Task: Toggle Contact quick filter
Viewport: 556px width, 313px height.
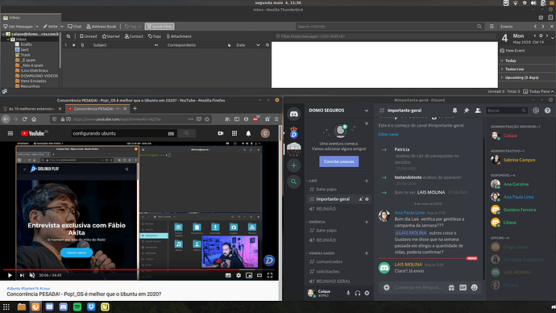Action: point(134,36)
